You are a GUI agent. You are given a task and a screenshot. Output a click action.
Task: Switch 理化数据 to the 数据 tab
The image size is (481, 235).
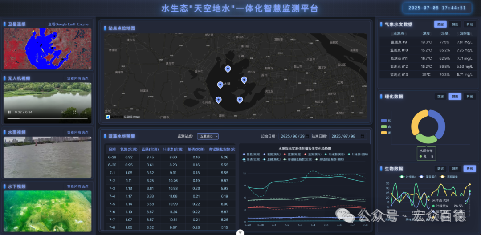click(x=440, y=96)
